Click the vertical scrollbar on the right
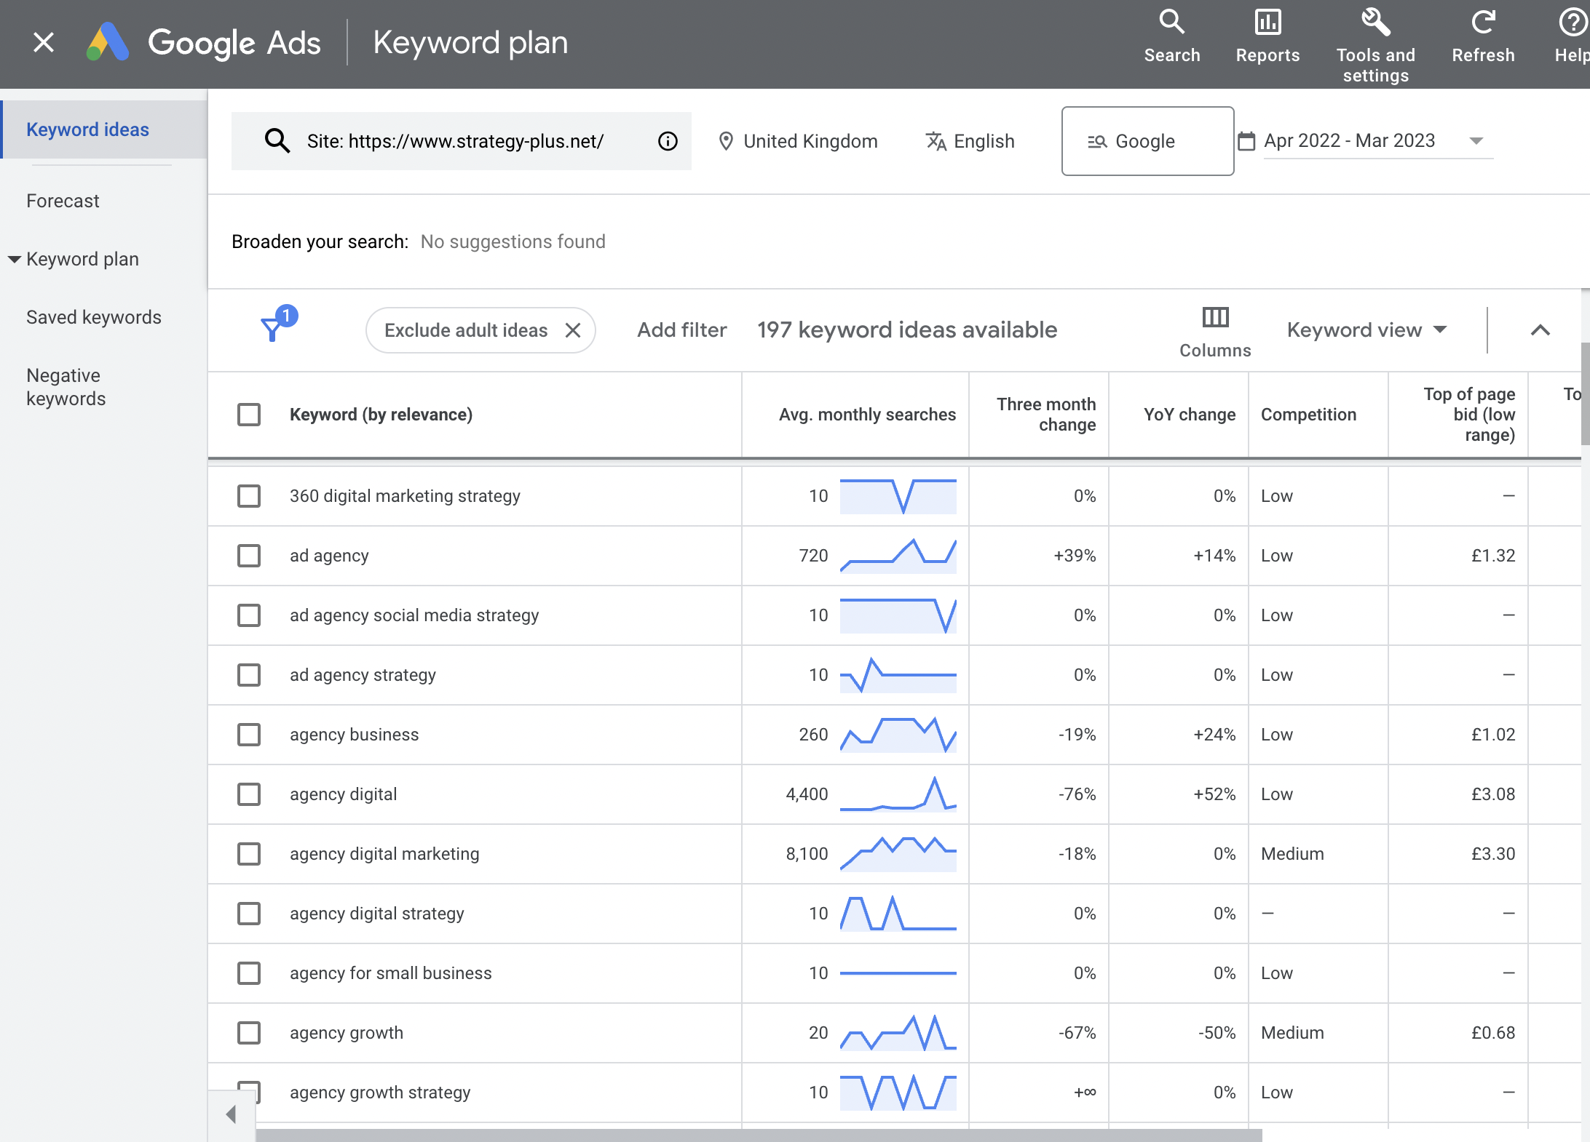 (x=1585, y=393)
